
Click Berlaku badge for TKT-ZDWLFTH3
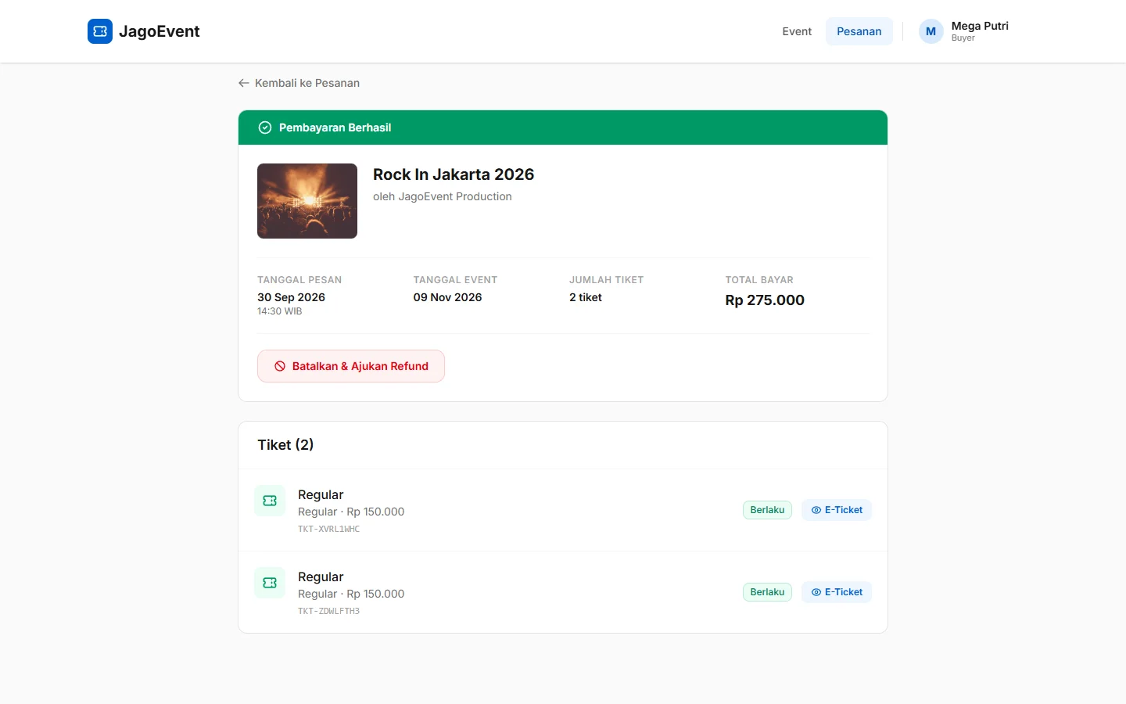767,592
